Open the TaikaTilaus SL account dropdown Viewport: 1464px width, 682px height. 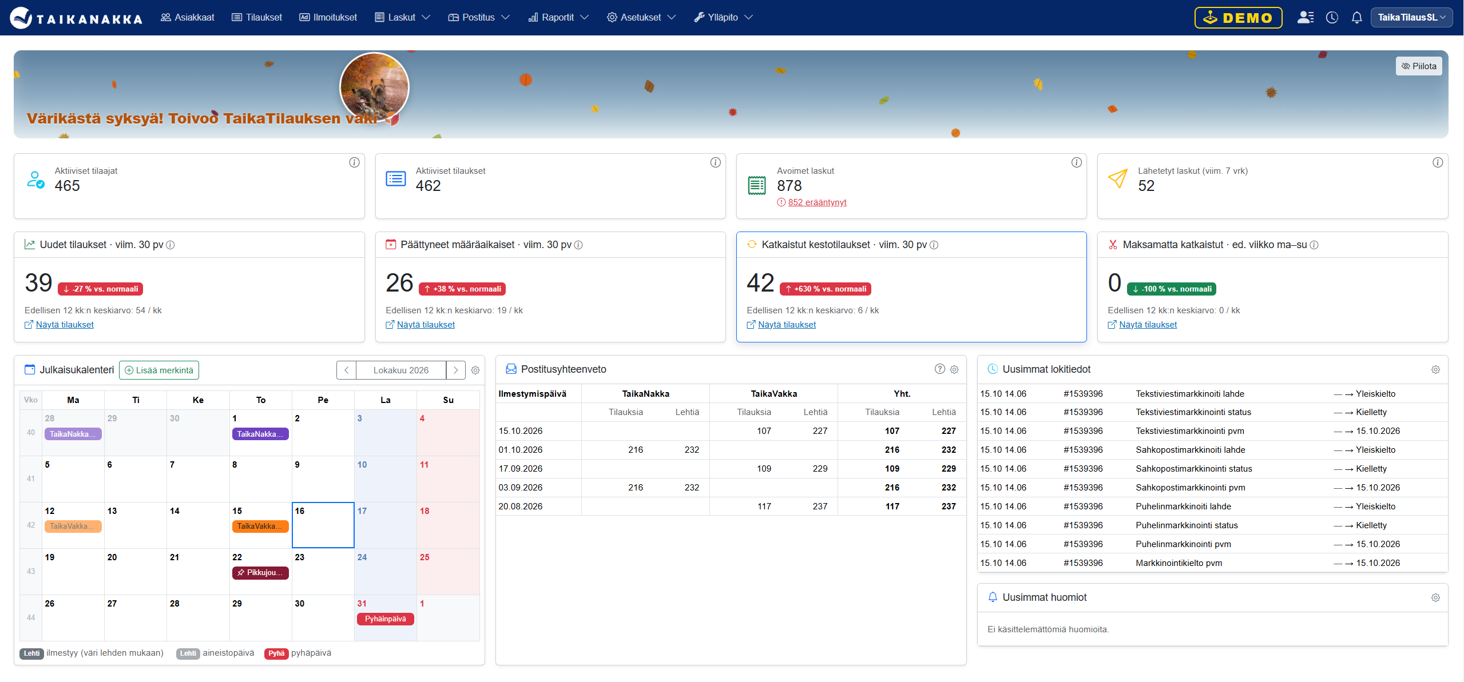point(1411,17)
